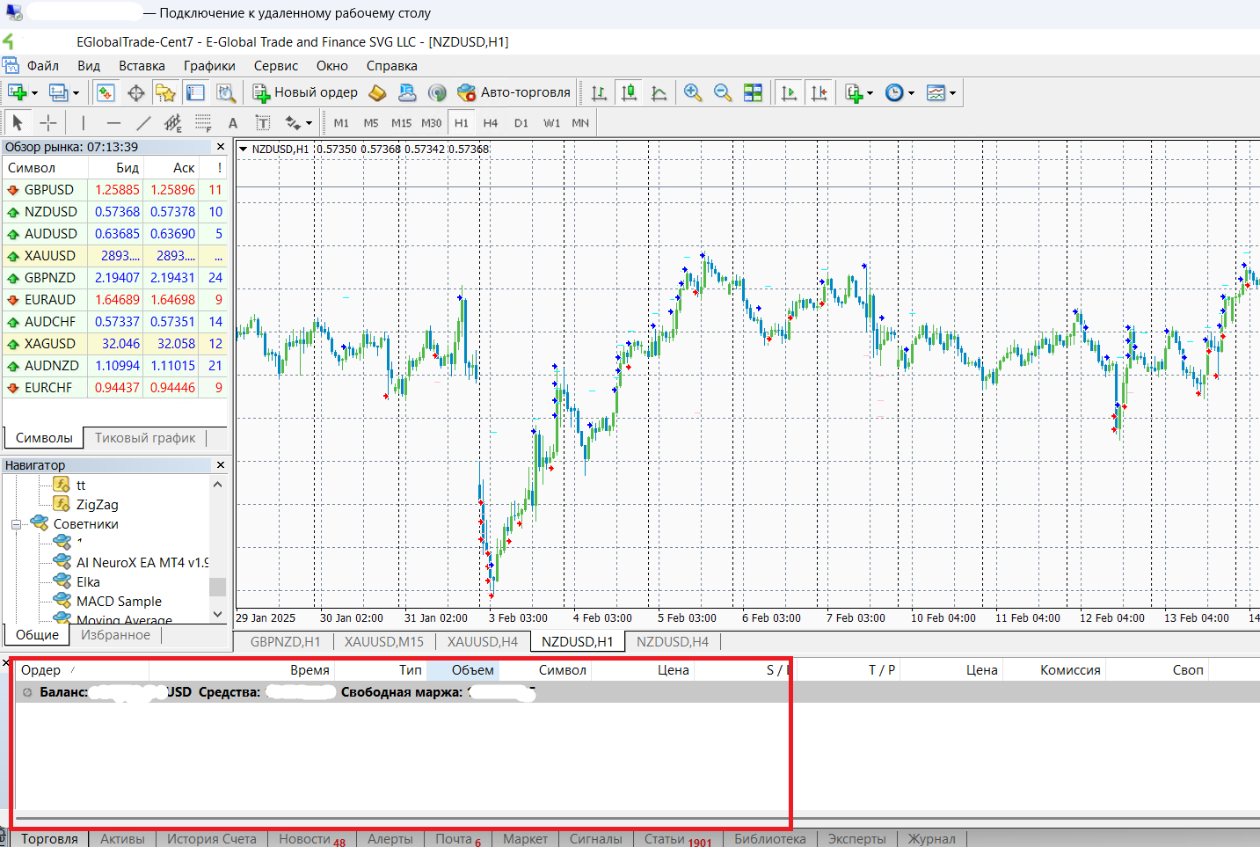
Task: Zoom in on the chart
Action: click(693, 92)
